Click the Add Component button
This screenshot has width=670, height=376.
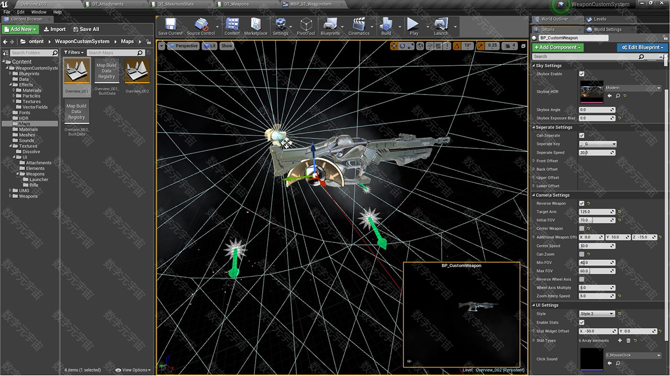[x=557, y=48]
